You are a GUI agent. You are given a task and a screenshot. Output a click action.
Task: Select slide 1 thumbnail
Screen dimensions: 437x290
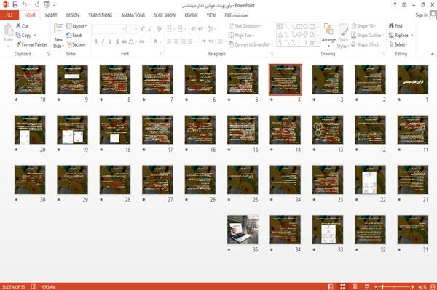pyautogui.click(x=413, y=80)
